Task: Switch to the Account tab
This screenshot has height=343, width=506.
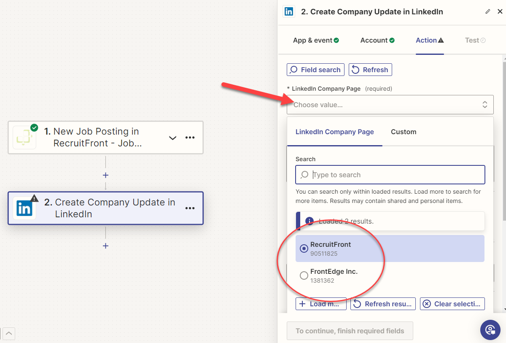Action: pos(377,41)
